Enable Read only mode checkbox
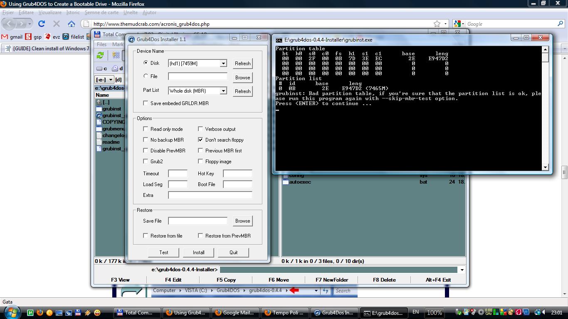This screenshot has width=568, height=319. click(x=146, y=129)
